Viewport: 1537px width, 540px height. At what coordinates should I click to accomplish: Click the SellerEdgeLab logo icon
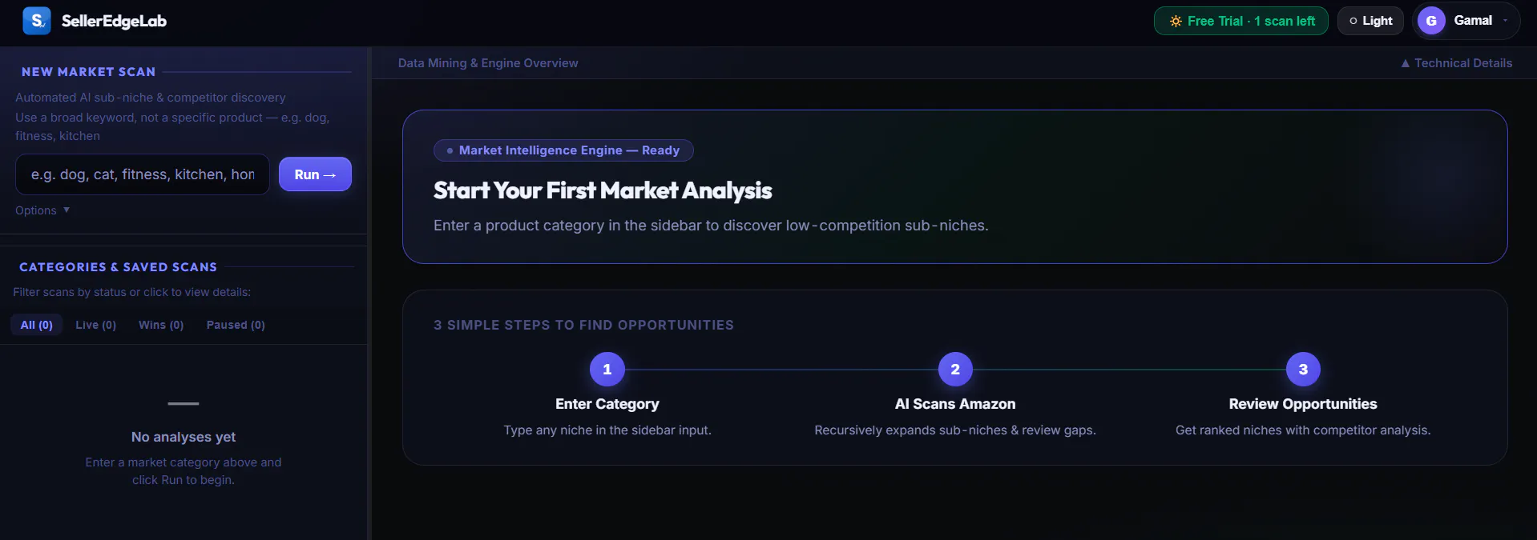(37, 21)
